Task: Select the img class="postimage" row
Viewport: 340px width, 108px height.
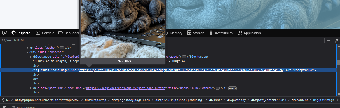Action: [168, 70]
